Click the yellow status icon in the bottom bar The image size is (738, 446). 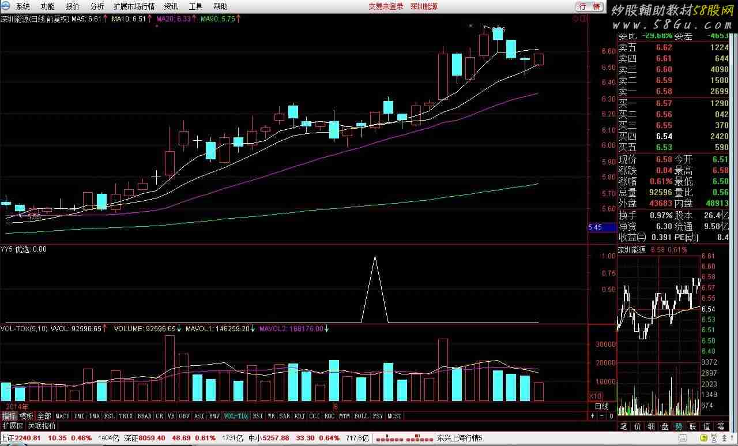click(x=704, y=438)
